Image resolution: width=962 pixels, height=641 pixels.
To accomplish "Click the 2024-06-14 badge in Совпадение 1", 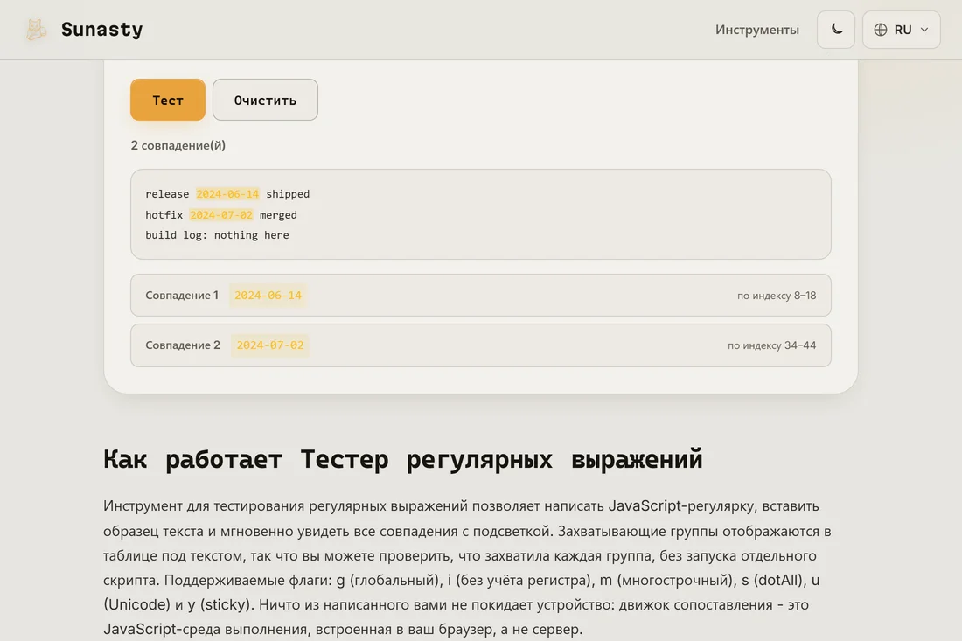I will click(x=268, y=295).
